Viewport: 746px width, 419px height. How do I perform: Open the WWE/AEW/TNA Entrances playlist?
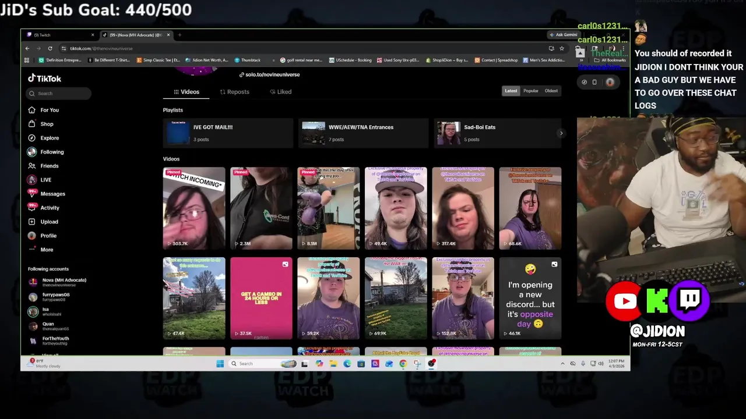coord(363,133)
